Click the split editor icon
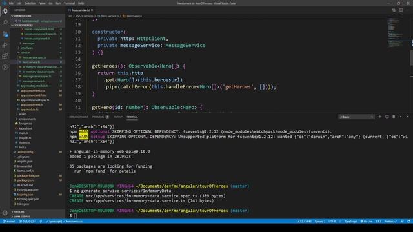This screenshot has height=232, width=413. pyautogui.click(x=401, y=10)
